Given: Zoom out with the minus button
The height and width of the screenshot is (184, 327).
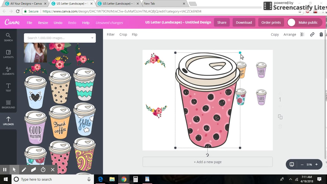Looking at the screenshot, I should click(302, 164).
